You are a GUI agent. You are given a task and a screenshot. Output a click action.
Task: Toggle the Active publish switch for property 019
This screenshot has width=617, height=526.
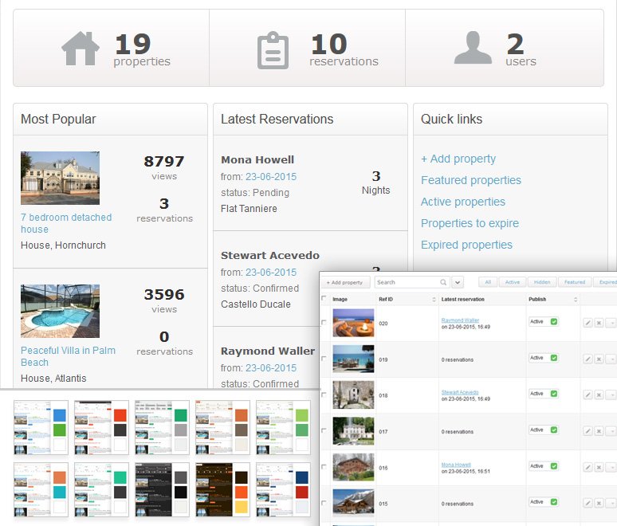(544, 358)
